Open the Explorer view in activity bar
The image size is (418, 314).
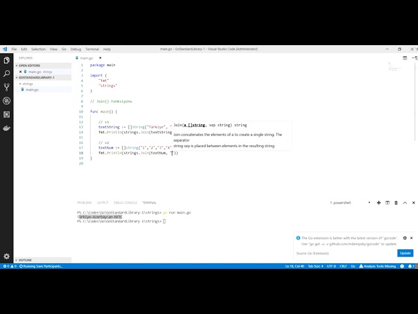pos(7,61)
